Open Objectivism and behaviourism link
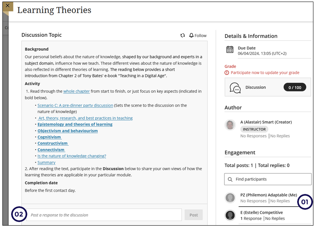Viewport: 315px width, 228px height. click(x=67, y=131)
